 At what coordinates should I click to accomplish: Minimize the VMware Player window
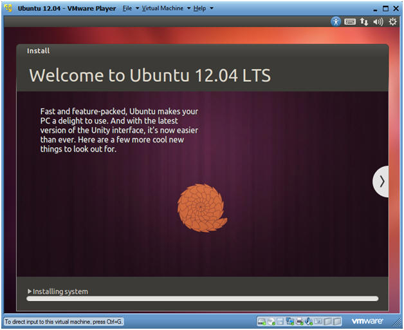click(x=376, y=9)
